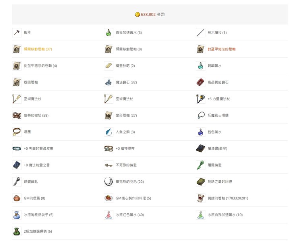Select the 變形卷軸 (27) scroll icon
Screen dimensions: 298x251
(x=108, y=115)
